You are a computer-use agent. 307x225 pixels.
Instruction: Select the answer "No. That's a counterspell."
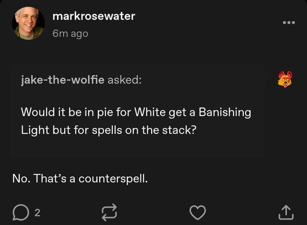point(80,179)
